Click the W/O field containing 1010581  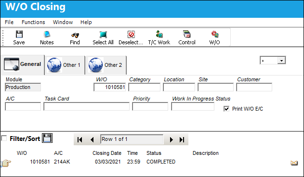point(110,87)
